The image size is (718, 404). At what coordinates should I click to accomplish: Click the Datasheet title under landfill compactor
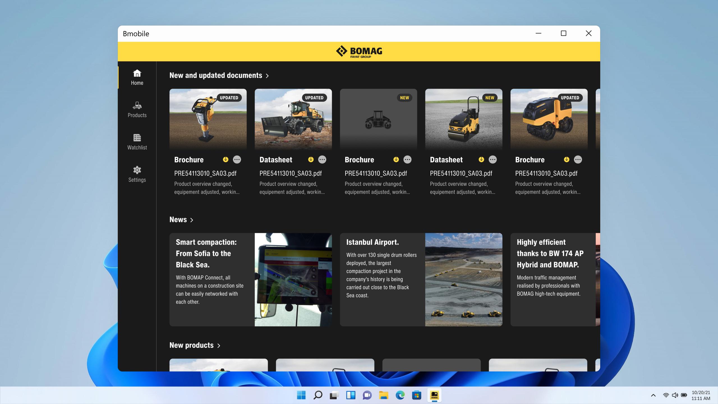pyautogui.click(x=276, y=160)
